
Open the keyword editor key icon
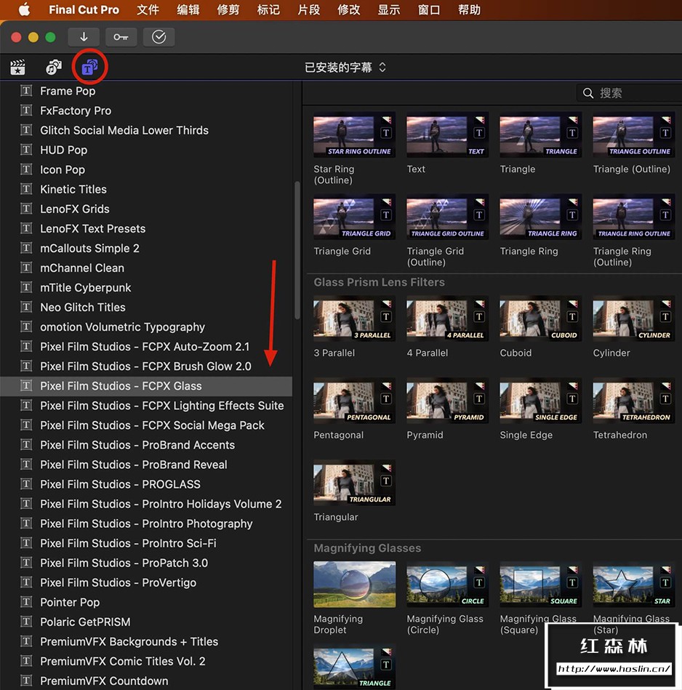pyautogui.click(x=121, y=37)
